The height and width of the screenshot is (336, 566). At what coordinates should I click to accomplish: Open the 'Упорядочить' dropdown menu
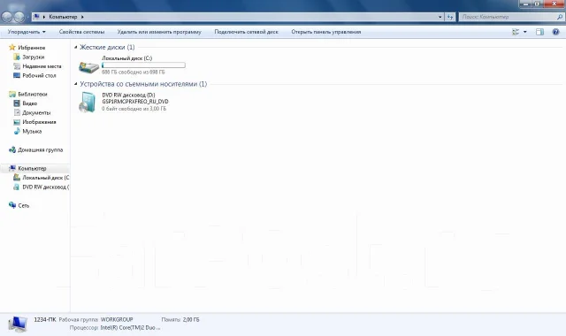click(x=27, y=32)
